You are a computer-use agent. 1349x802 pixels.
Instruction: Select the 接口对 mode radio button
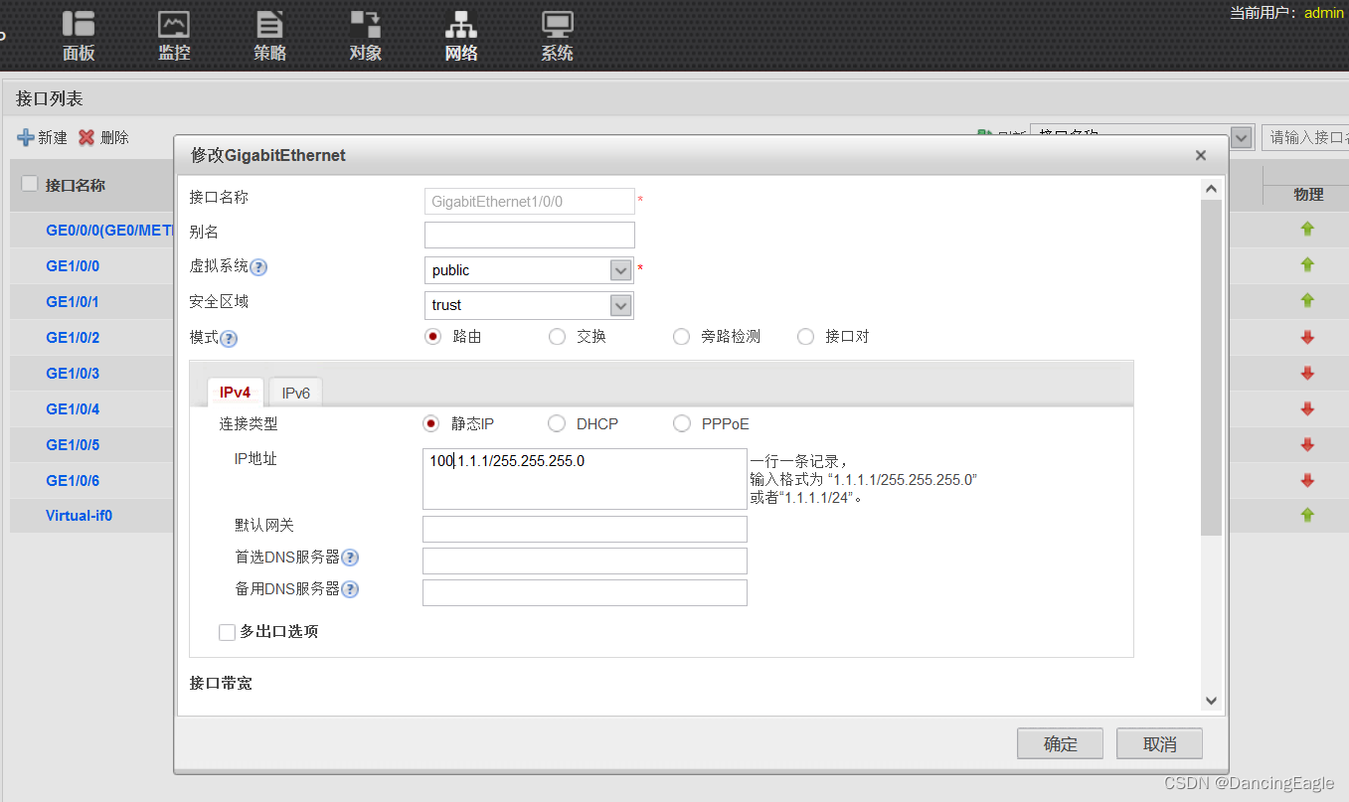(805, 337)
